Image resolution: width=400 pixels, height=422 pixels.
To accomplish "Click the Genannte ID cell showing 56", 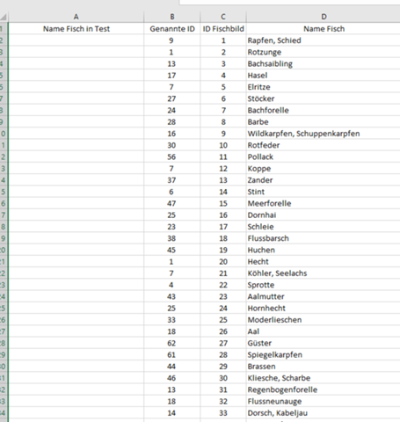I will (172, 156).
